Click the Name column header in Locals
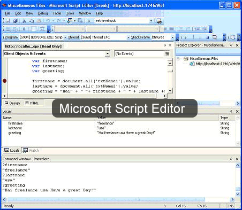 49,118
